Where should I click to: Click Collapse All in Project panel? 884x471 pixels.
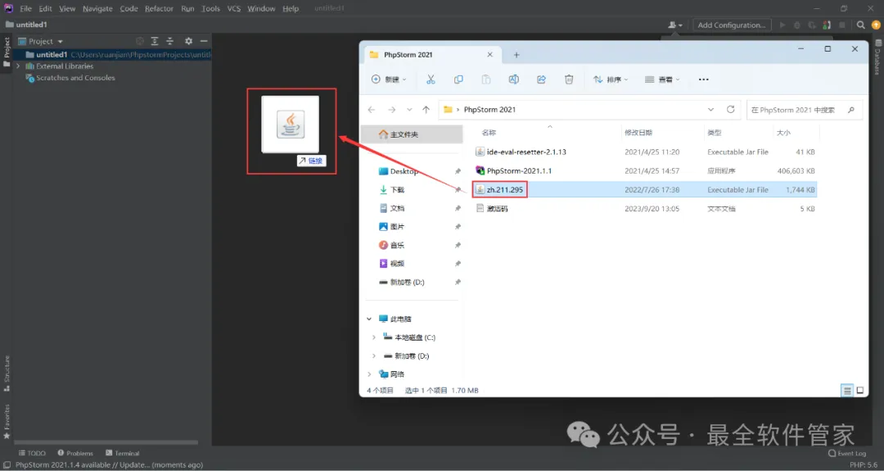coord(169,41)
